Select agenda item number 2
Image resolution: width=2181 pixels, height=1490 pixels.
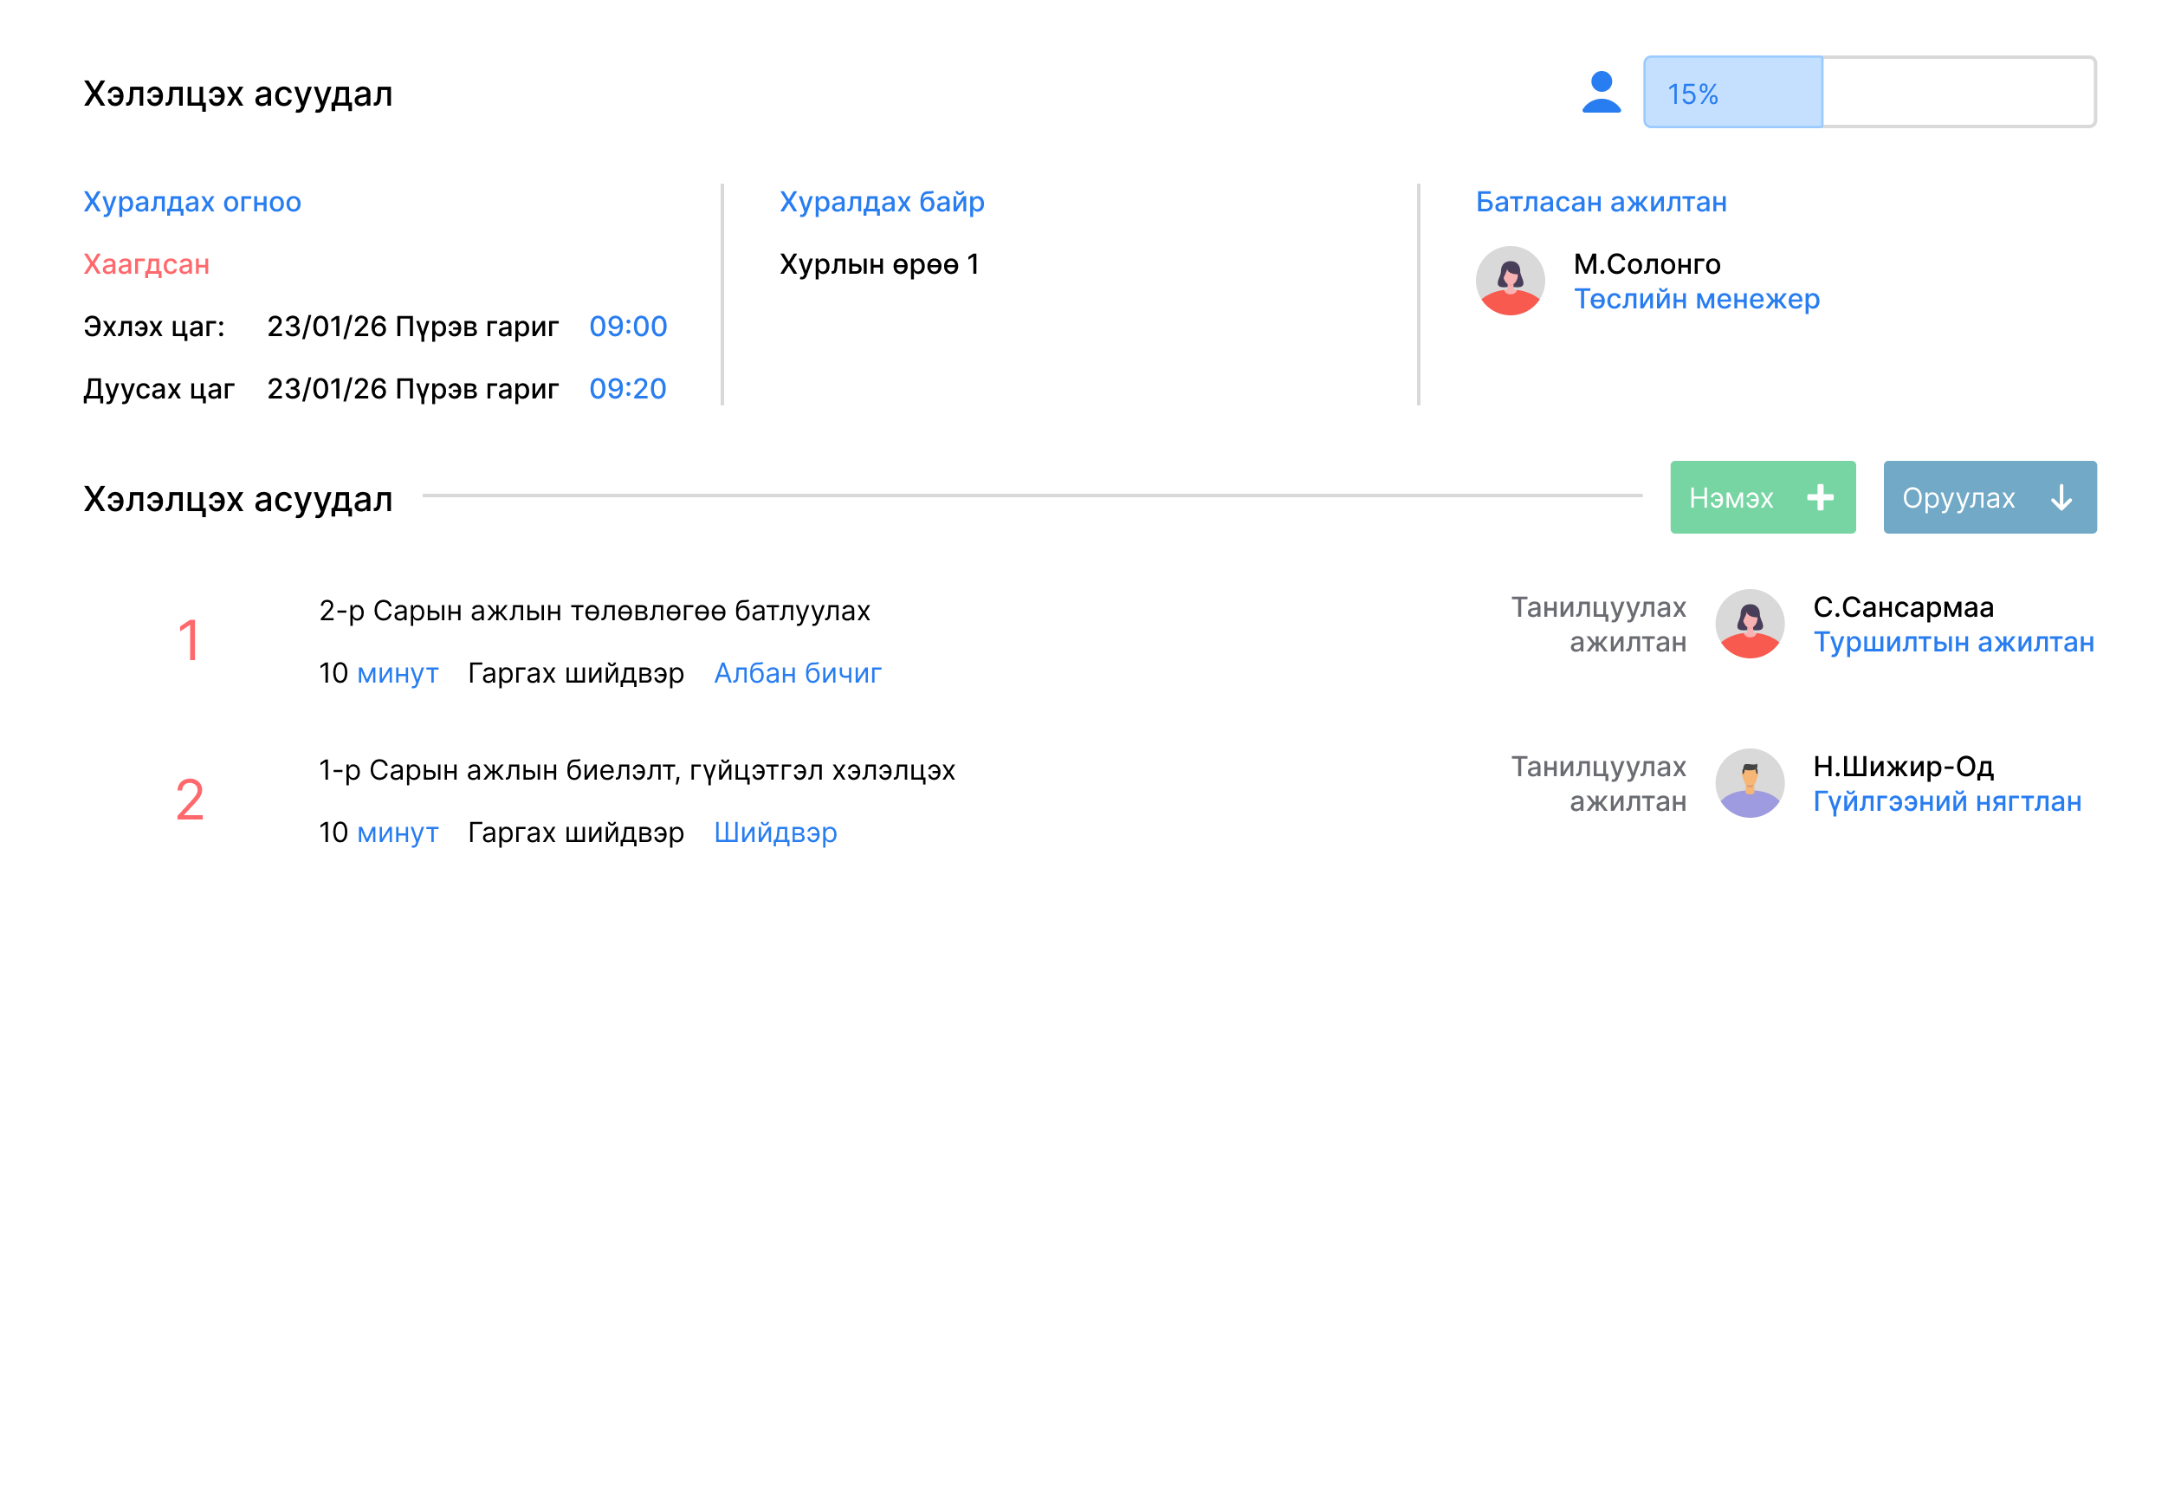190,800
